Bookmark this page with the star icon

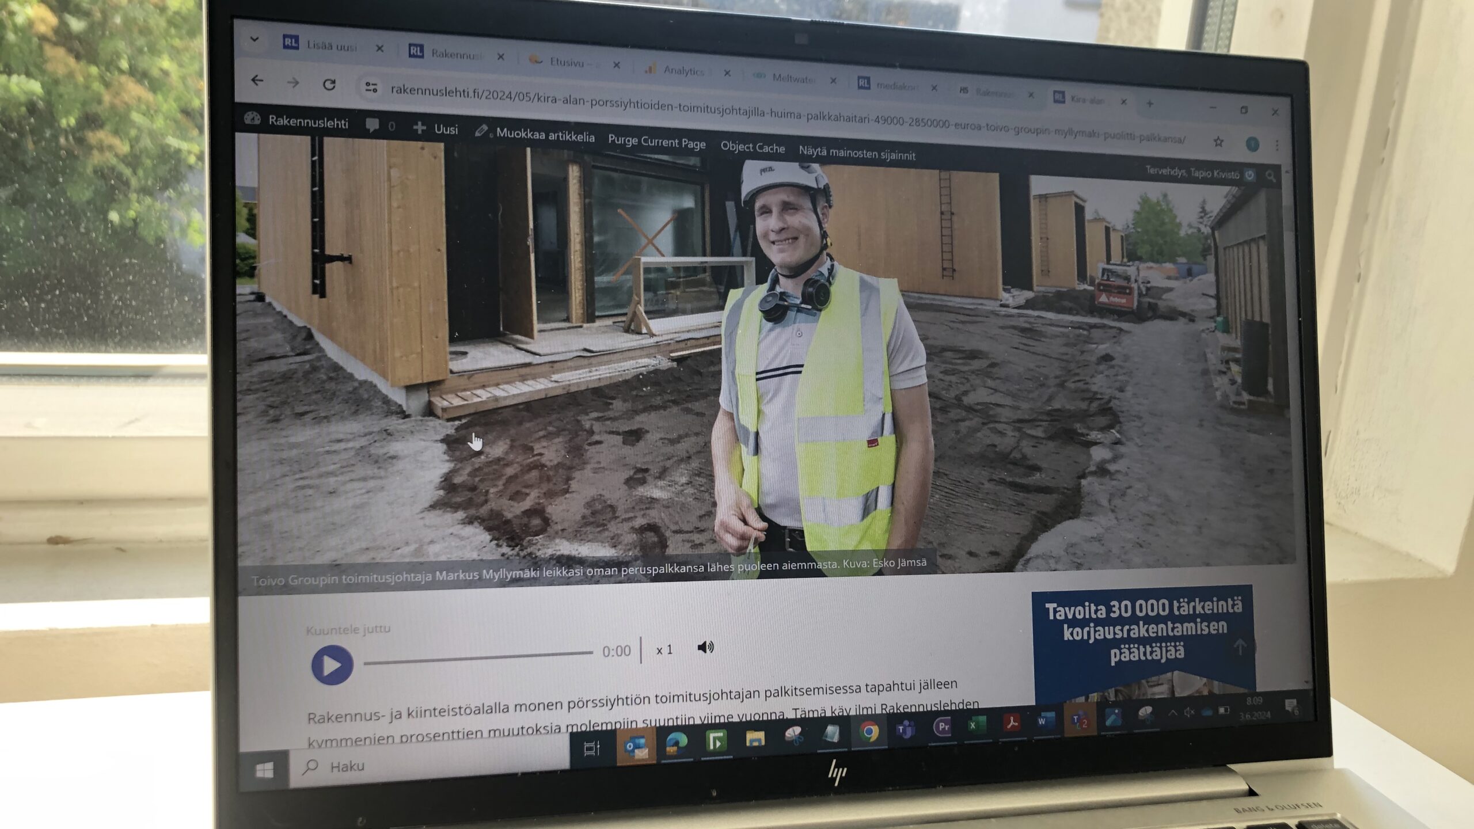(x=1218, y=142)
